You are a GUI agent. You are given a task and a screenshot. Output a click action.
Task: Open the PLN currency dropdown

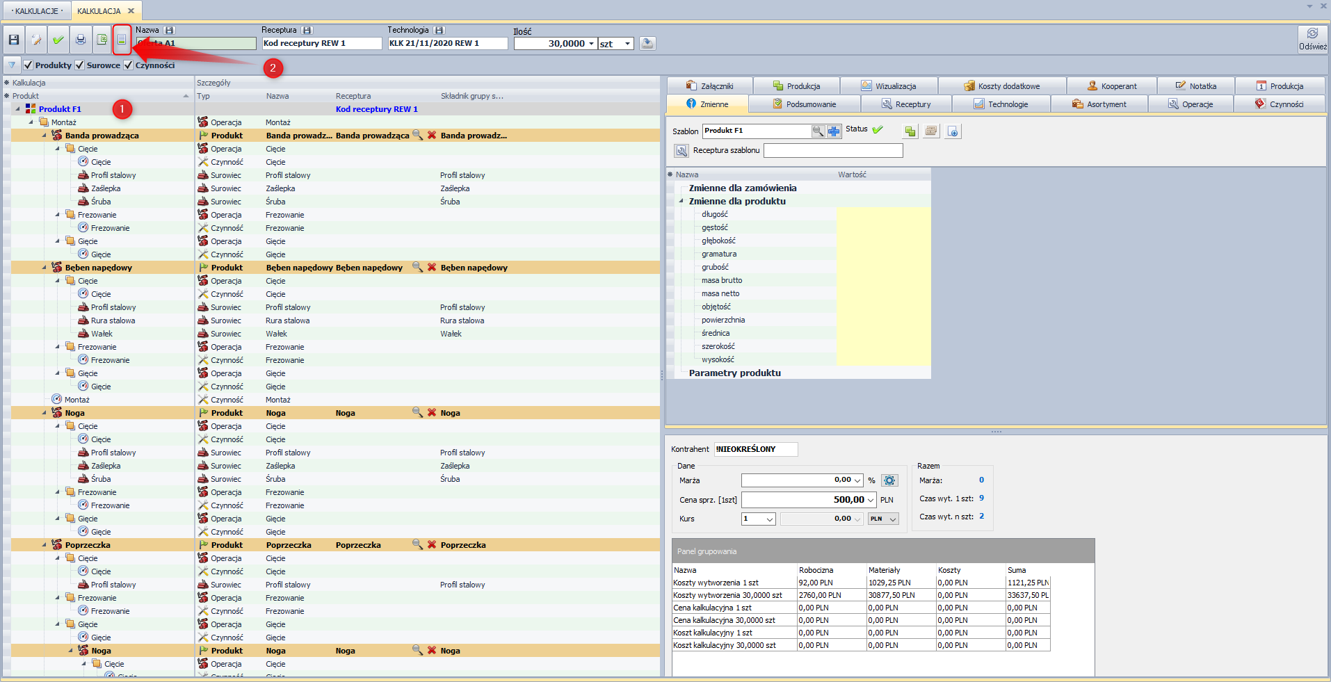(x=893, y=519)
